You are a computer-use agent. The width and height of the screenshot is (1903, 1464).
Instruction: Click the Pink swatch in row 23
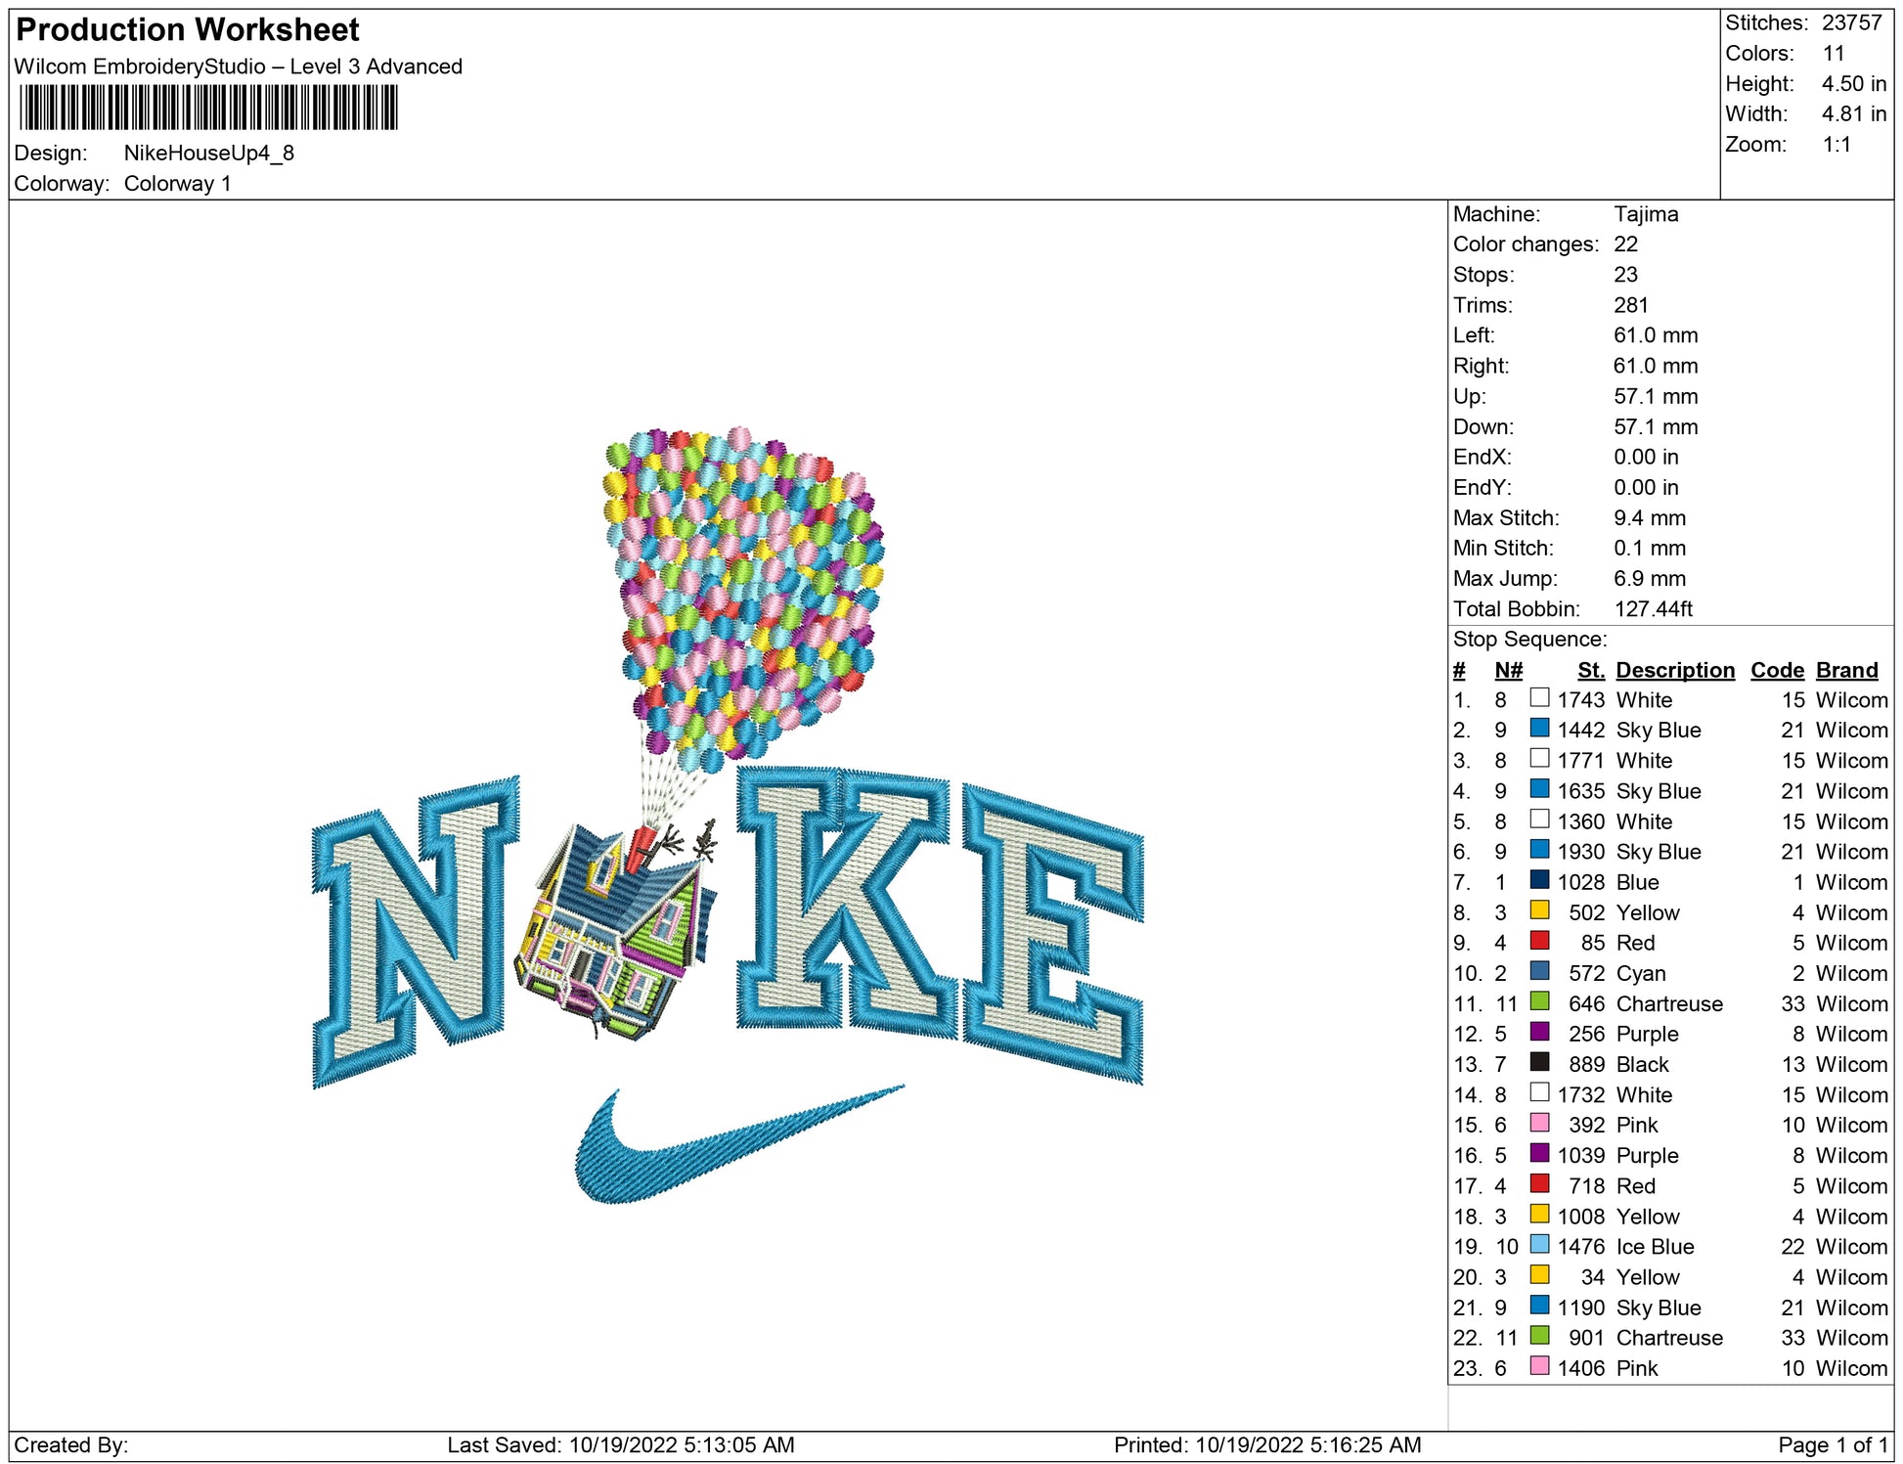[1539, 1366]
